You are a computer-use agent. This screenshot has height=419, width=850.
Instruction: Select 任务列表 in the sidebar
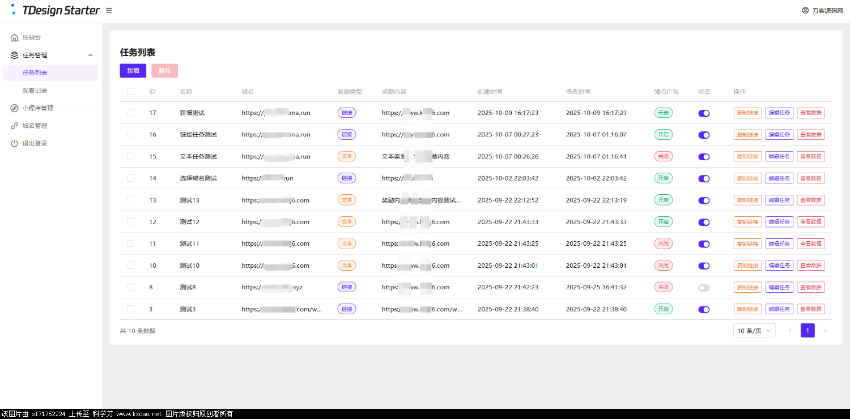pyautogui.click(x=35, y=72)
